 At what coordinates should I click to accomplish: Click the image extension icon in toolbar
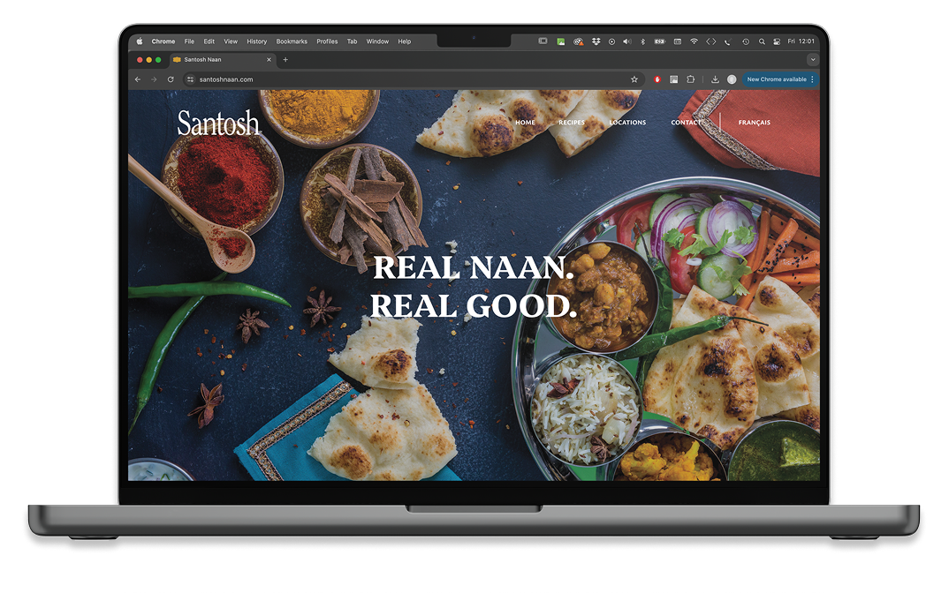click(673, 79)
